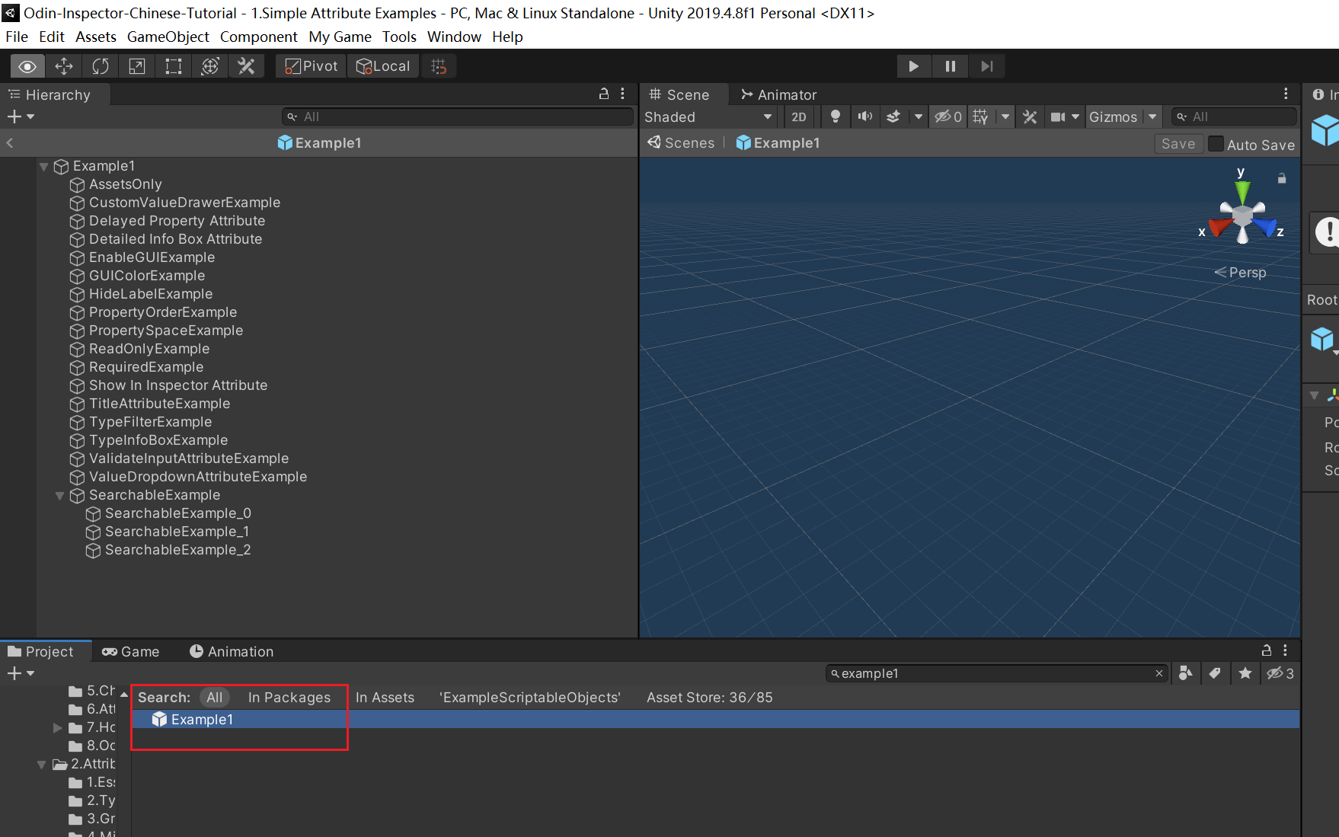The width and height of the screenshot is (1339, 837).
Task: Enable the Auto Save checkbox
Action: click(x=1216, y=144)
